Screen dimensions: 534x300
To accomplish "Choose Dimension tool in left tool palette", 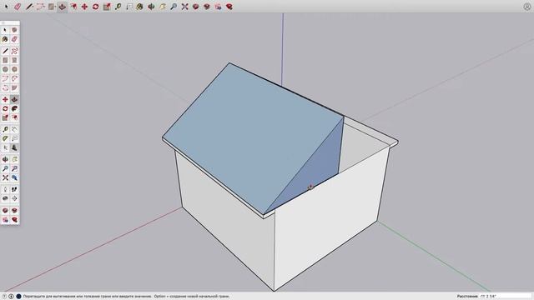I will pyautogui.click(x=14, y=130).
